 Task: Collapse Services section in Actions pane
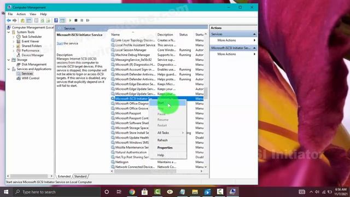(x=254, y=34)
